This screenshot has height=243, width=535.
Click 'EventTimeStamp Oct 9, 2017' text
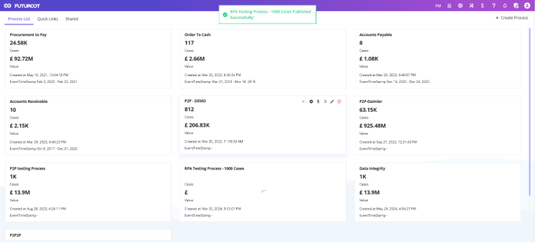point(44,149)
